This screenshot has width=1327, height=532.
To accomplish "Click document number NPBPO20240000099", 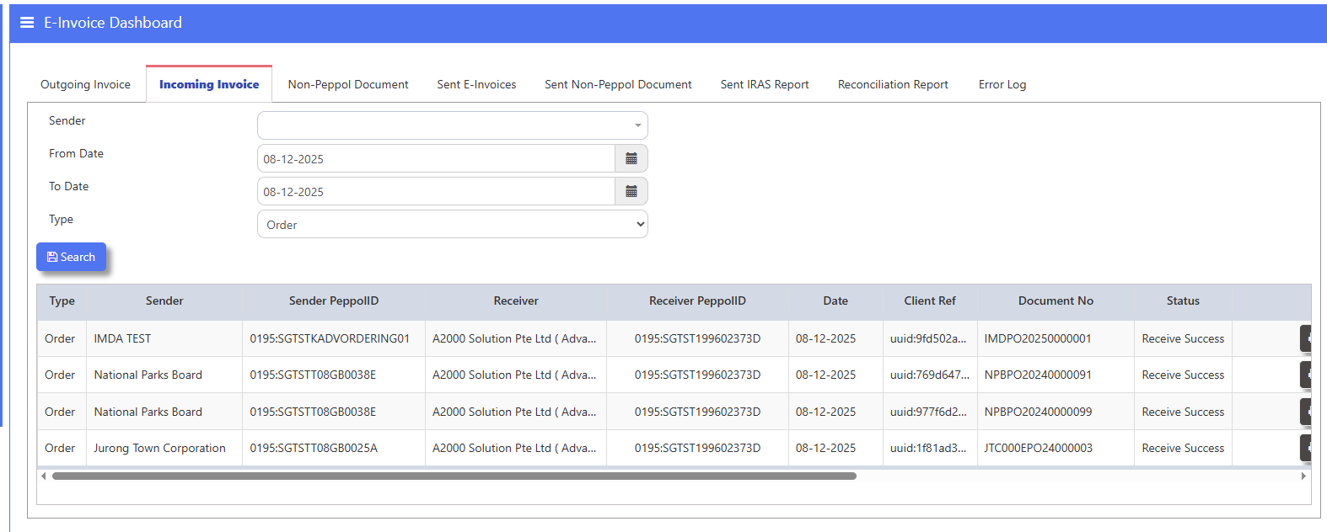I will click(1038, 412).
